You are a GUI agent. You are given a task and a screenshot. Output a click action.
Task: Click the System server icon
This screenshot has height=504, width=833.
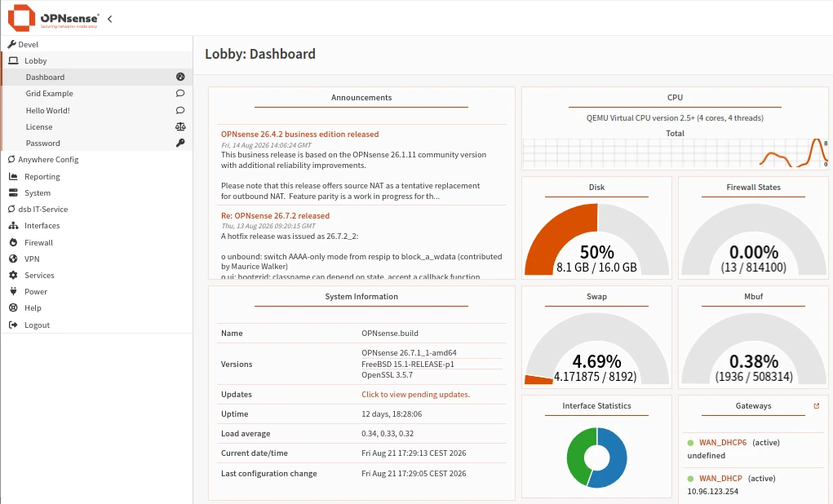point(13,192)
